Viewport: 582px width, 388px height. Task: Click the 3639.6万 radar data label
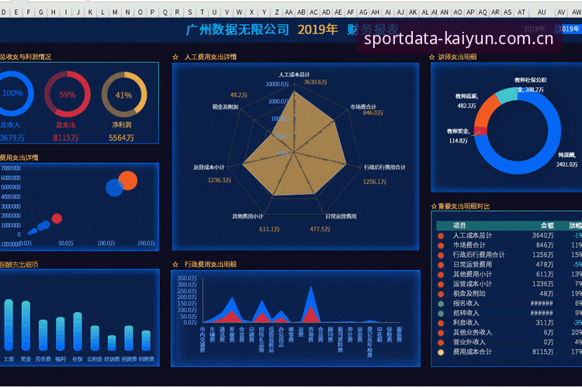click(315, 82)
